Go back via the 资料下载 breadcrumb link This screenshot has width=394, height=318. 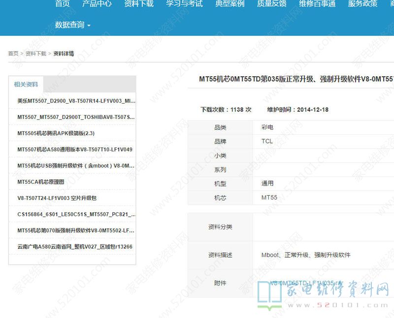(x=36, y=54)
